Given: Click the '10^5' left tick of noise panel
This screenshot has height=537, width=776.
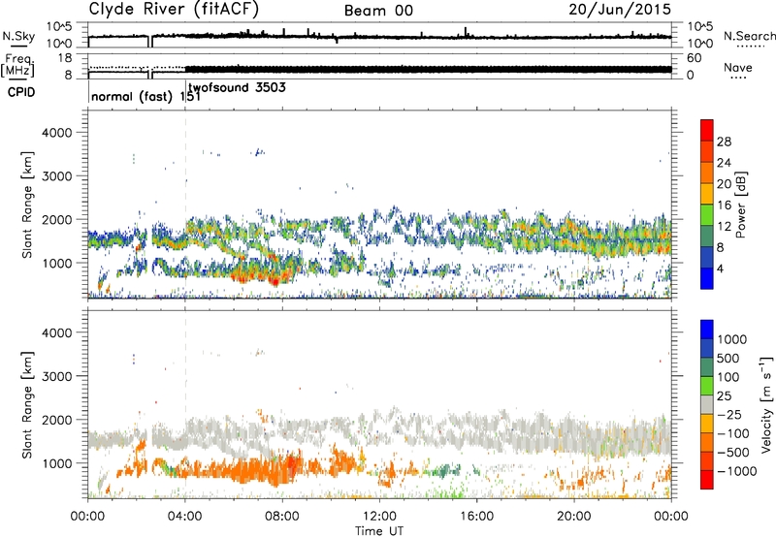Looking at the screenshot, I should pyautogui.click(x=59, y=26).
